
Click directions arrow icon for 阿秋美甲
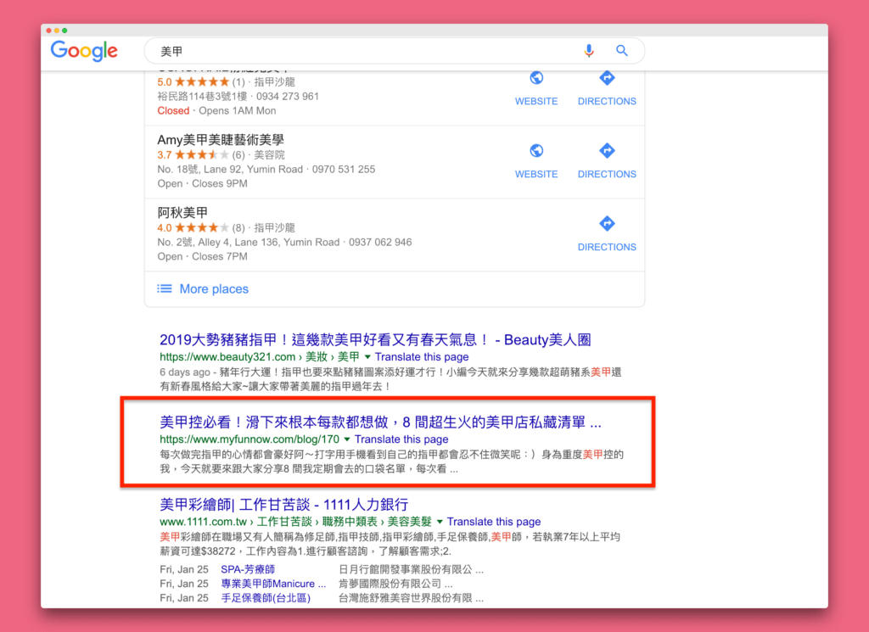pos(607,224)
